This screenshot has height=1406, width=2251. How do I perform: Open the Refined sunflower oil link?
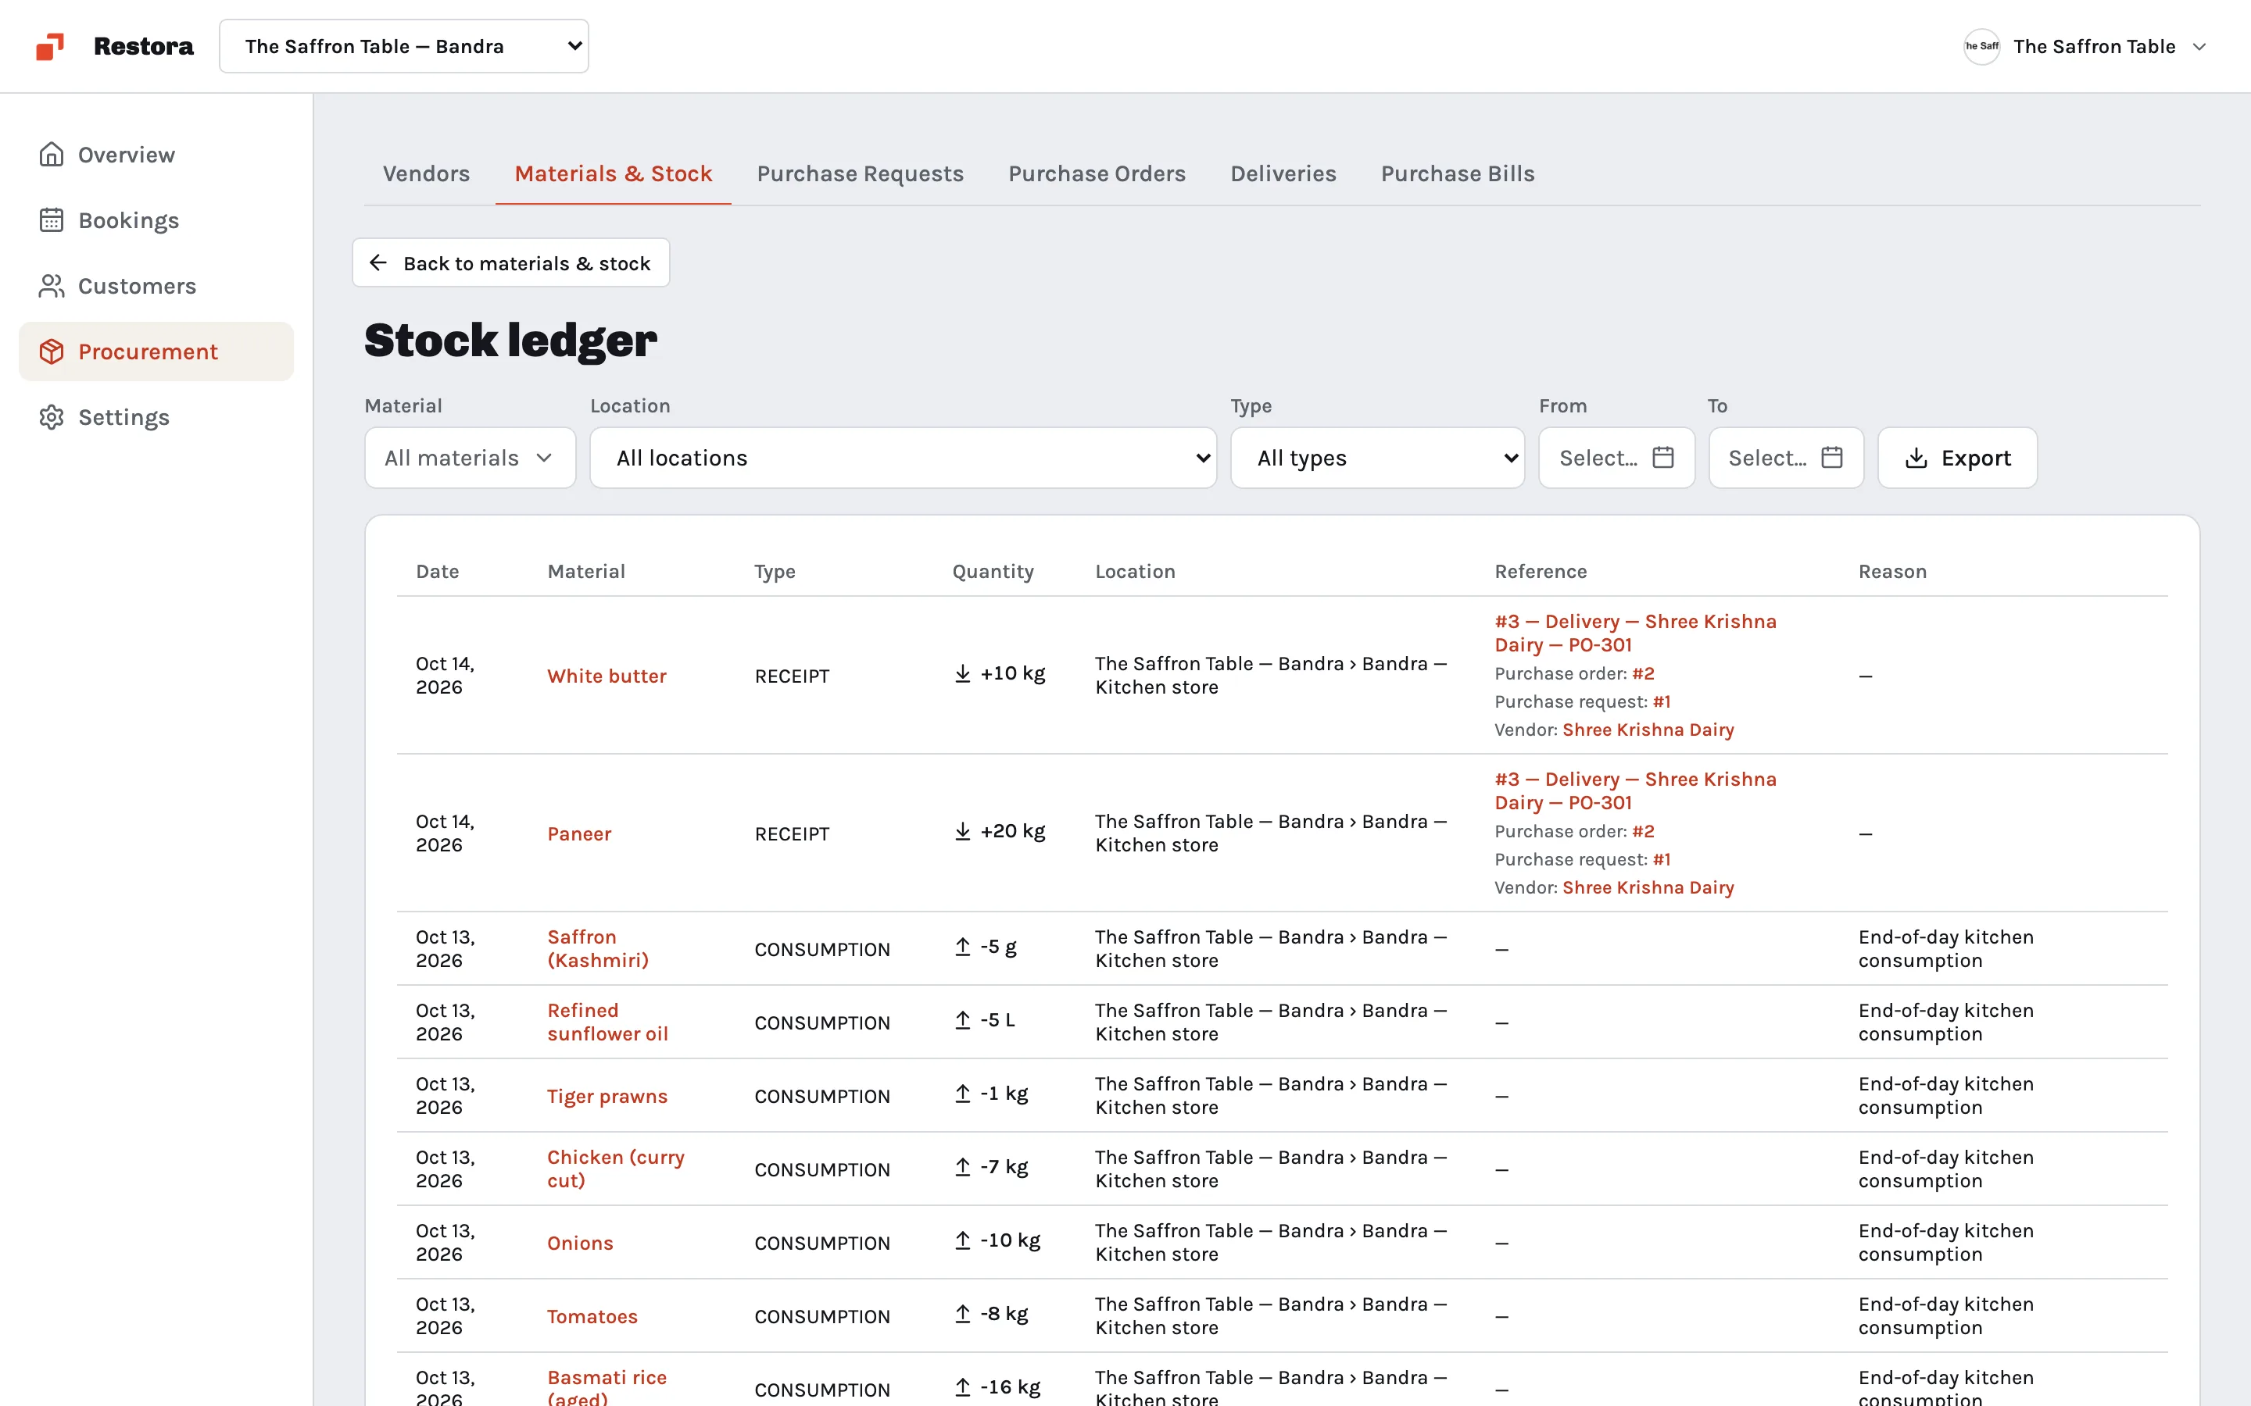[x=607, y=1022]
